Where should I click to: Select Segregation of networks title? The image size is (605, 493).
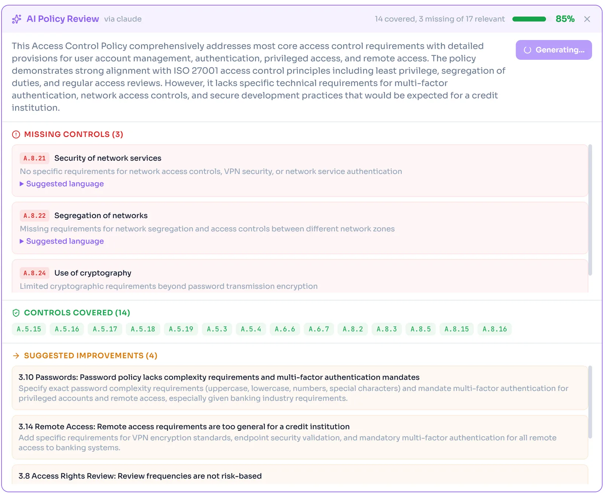(x=101, y=215)
